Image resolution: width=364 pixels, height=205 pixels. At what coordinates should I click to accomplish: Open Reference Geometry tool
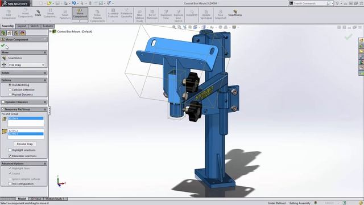(126, 14)
